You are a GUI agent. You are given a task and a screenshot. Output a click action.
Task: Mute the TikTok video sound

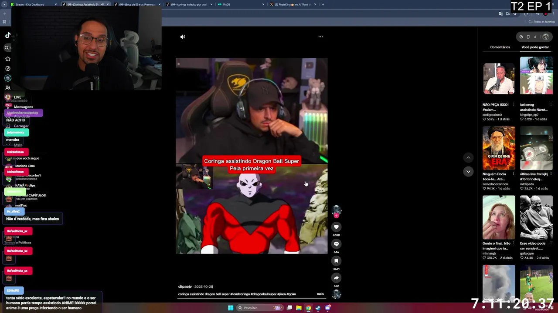[183, 37]
